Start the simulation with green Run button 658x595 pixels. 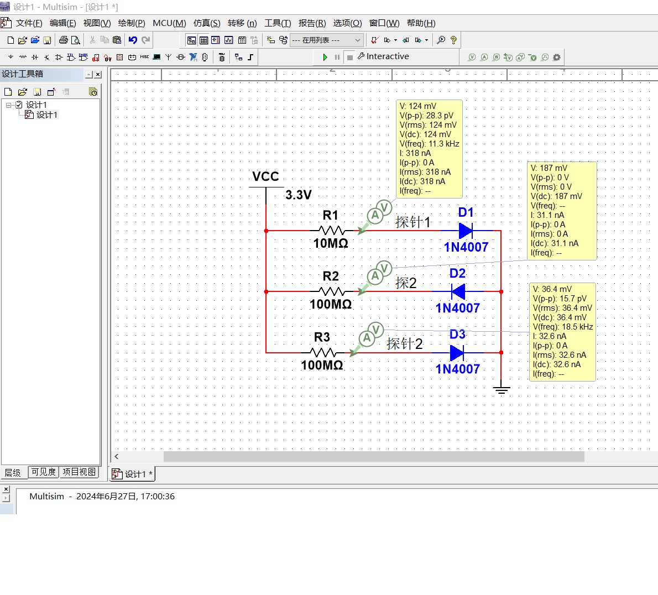[x=325, y=57]
